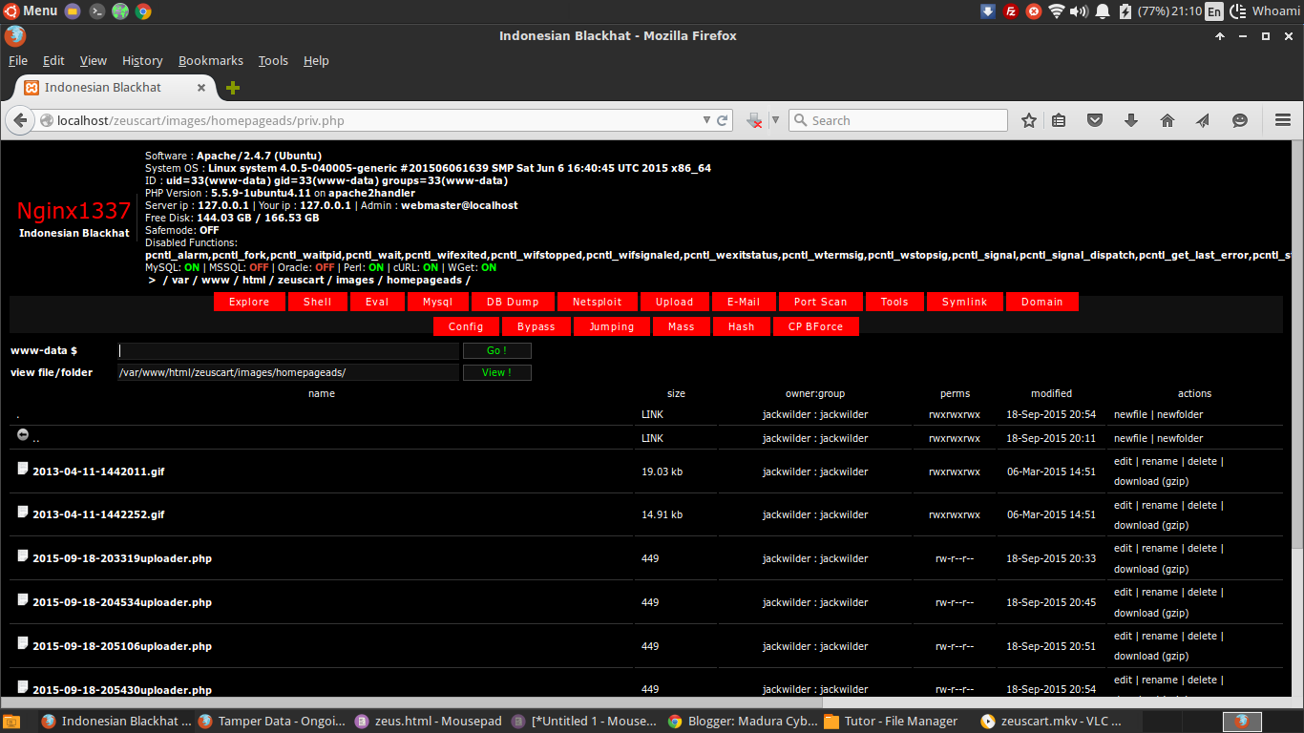Open the Downloads arrow icon
The height and width of the screenshot is (733, 1304).
click(1131, 120)
